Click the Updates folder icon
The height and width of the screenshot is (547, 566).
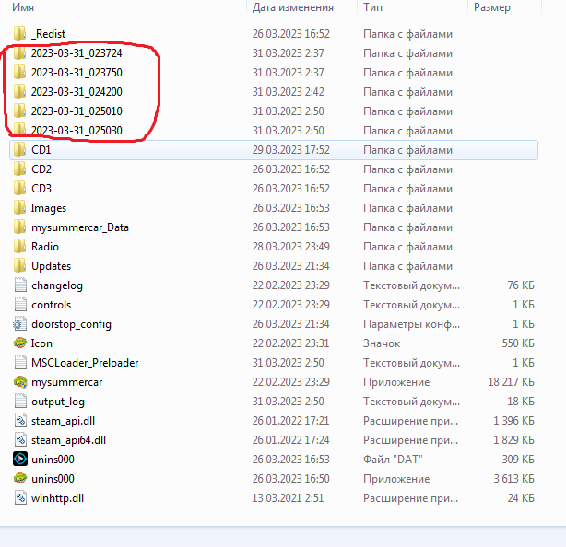(x=20, y=266)
